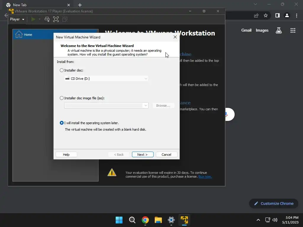This screenshot has width=303, height=227.
Task: Click the Browse... button for ISO file
Action: tap(163, 106)
